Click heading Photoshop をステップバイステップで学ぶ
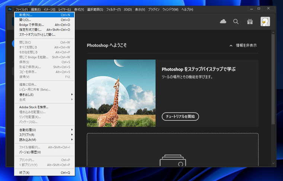The image size is (283, 181). 198,69
